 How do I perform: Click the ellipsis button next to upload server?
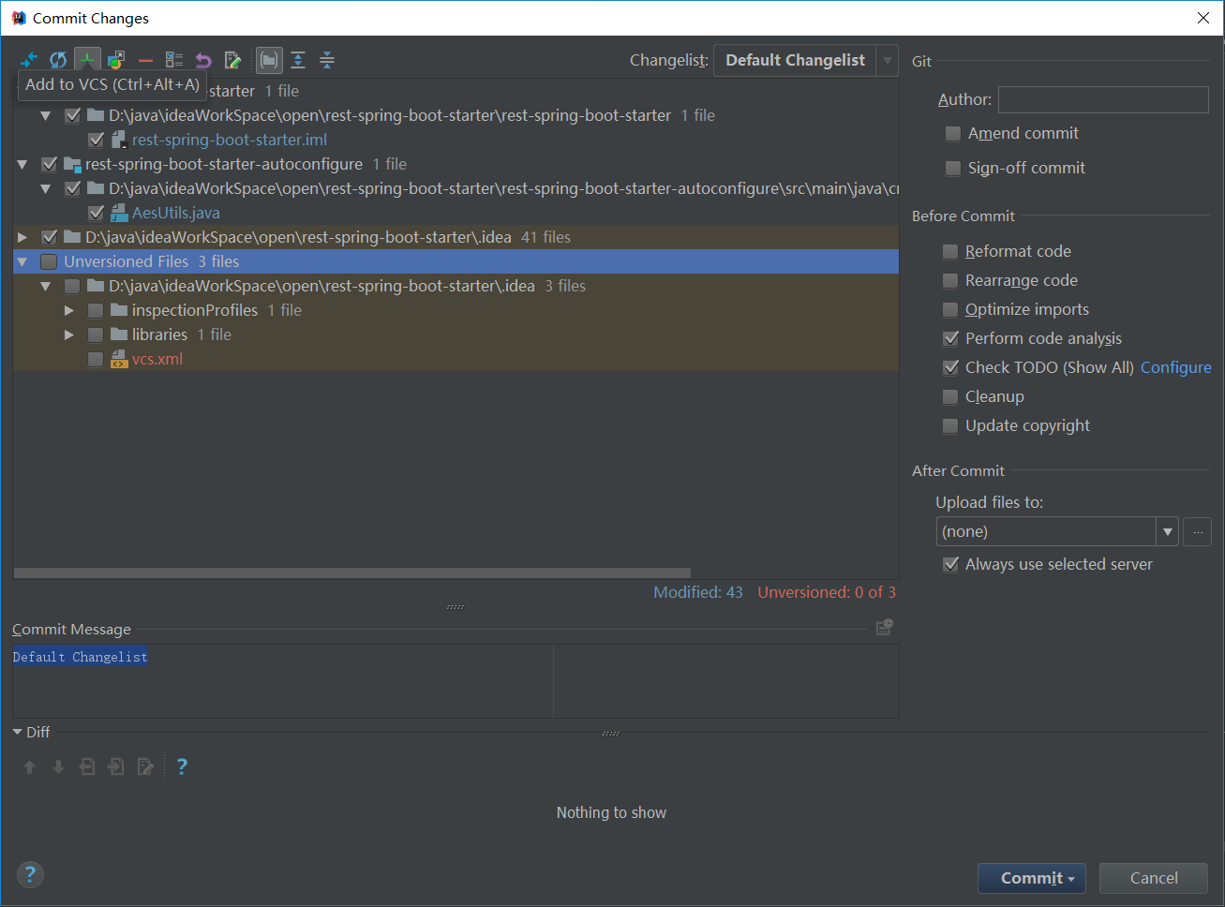[1197, 531]
